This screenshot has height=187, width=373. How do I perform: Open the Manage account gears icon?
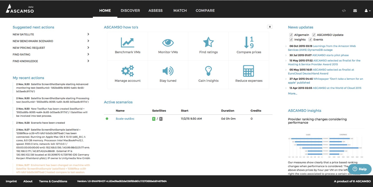(127, 71)
